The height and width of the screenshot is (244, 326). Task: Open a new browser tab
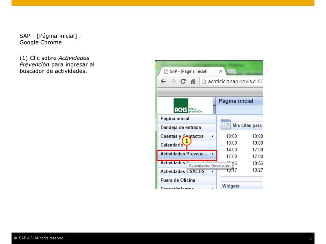232,71
